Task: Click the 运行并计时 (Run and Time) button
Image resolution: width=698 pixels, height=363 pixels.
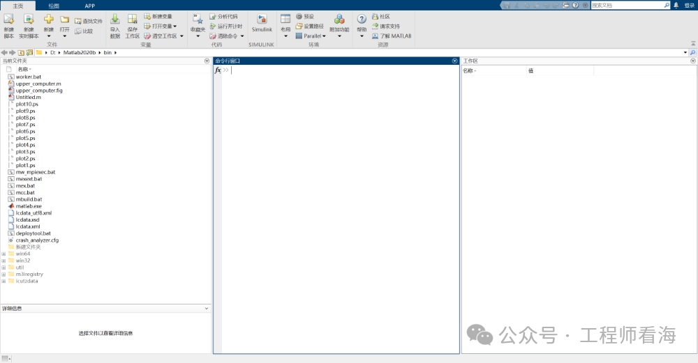Action: pos(225,26)
